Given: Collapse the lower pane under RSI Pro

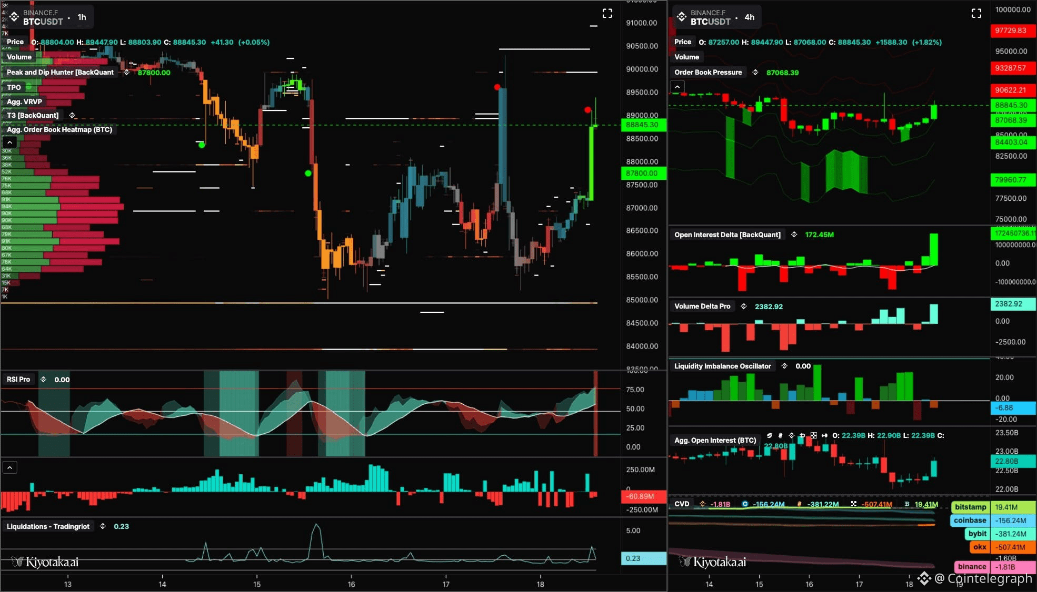Looking at the screenshot, I should click(9, 467).
